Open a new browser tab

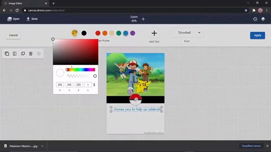tap(53, 3)
